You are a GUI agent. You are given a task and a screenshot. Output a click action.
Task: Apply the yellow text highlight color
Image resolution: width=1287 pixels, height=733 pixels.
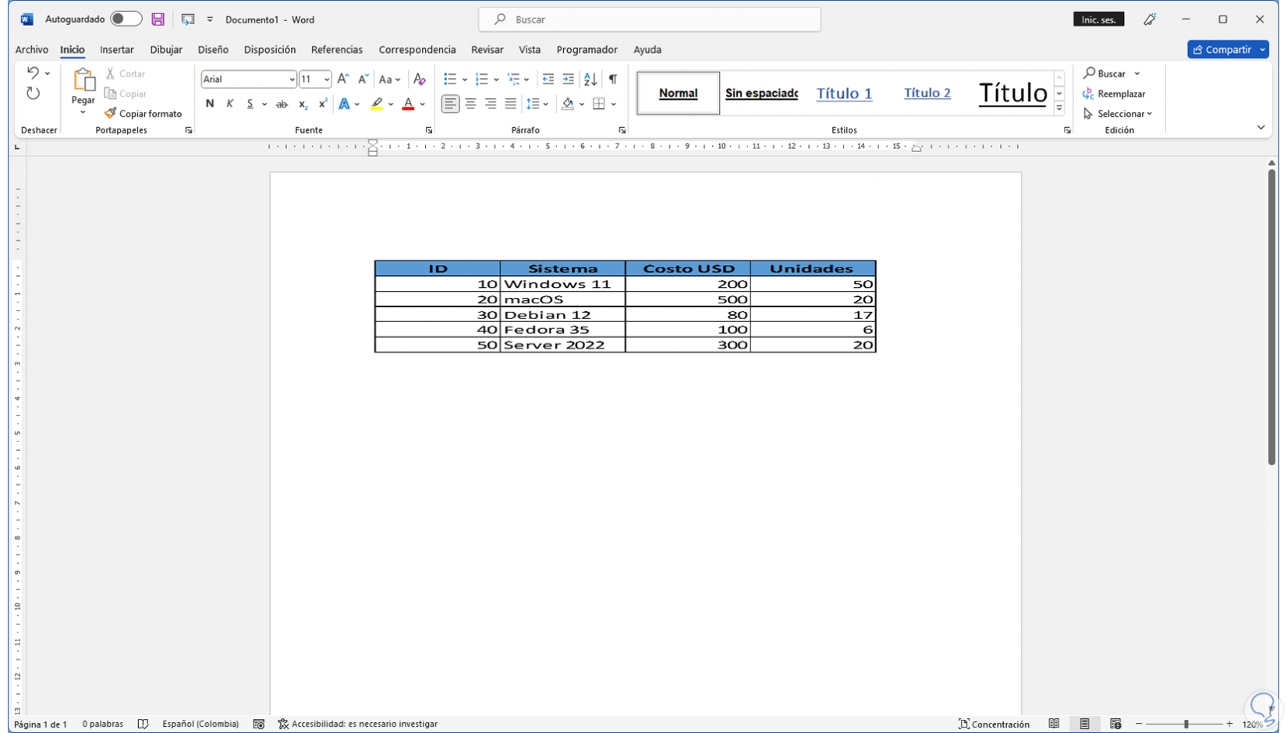click(377, 104)
